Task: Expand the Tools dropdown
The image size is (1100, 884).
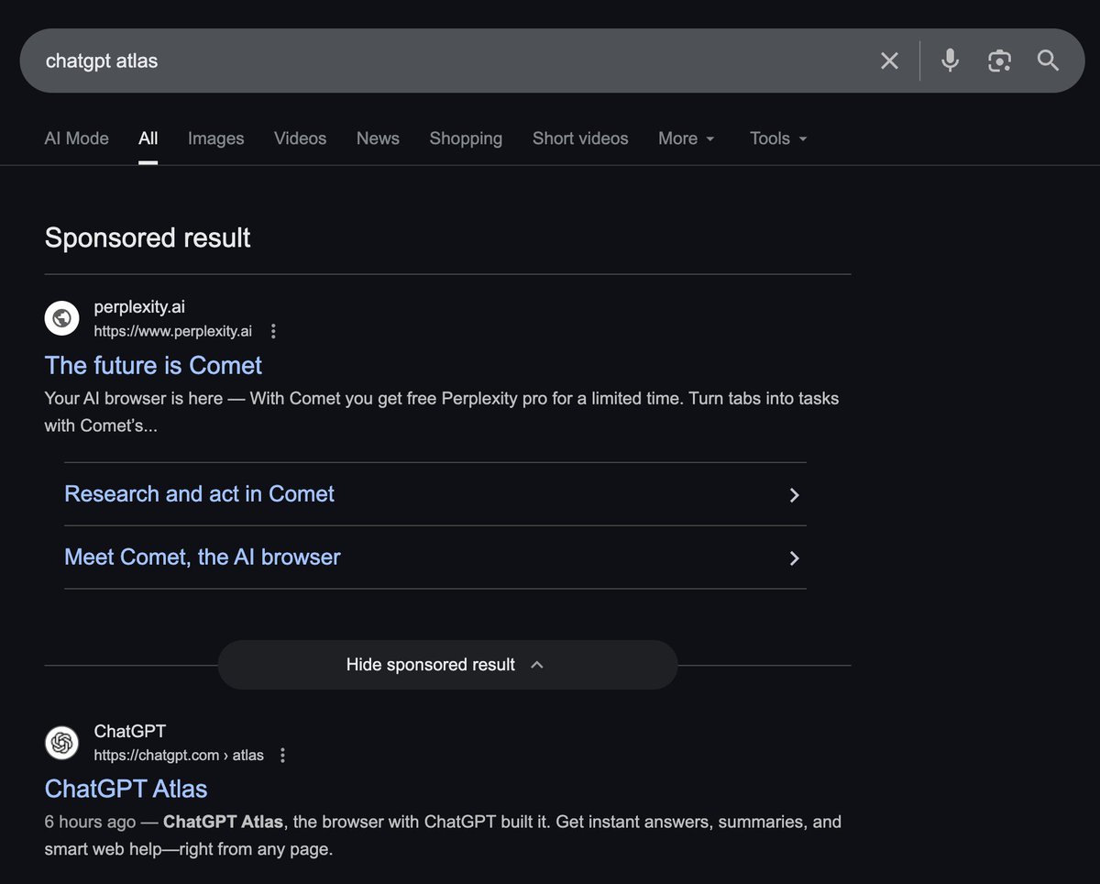Action: coord(778,138)
